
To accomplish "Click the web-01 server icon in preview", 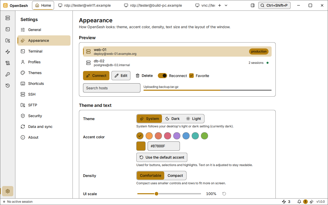I will [x=88, y=52].
